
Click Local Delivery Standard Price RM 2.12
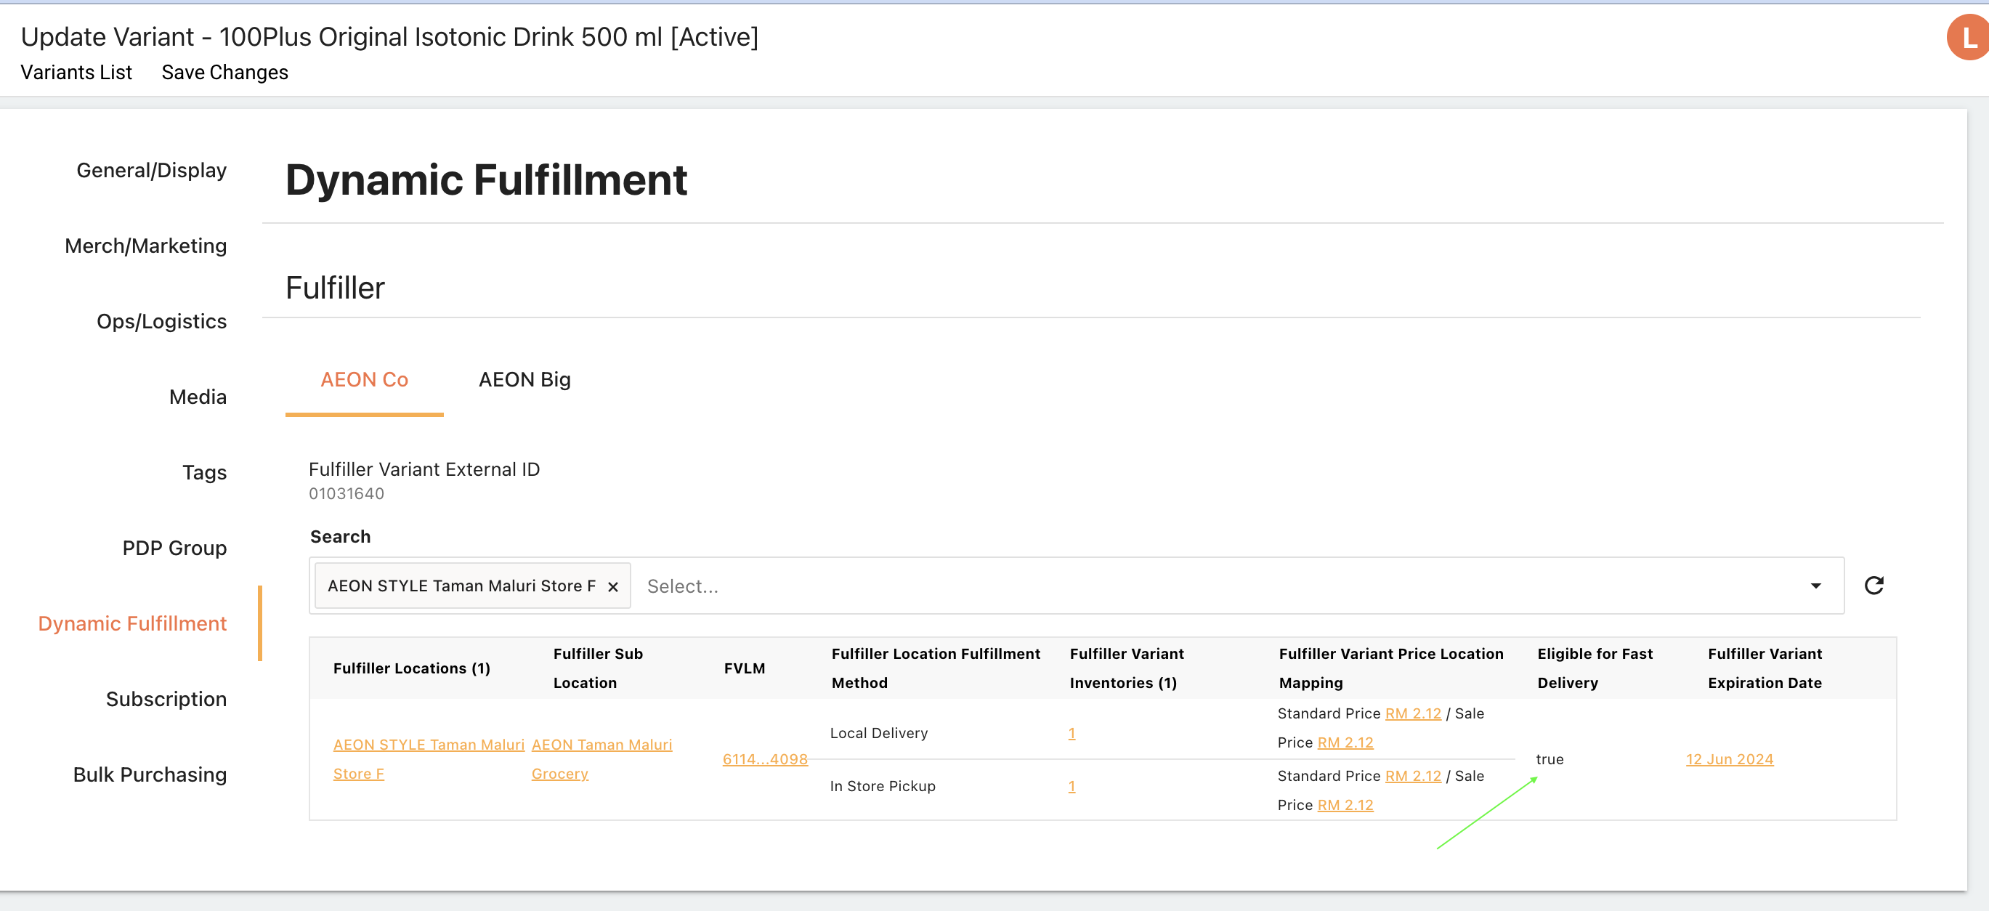coord(1413,713)
